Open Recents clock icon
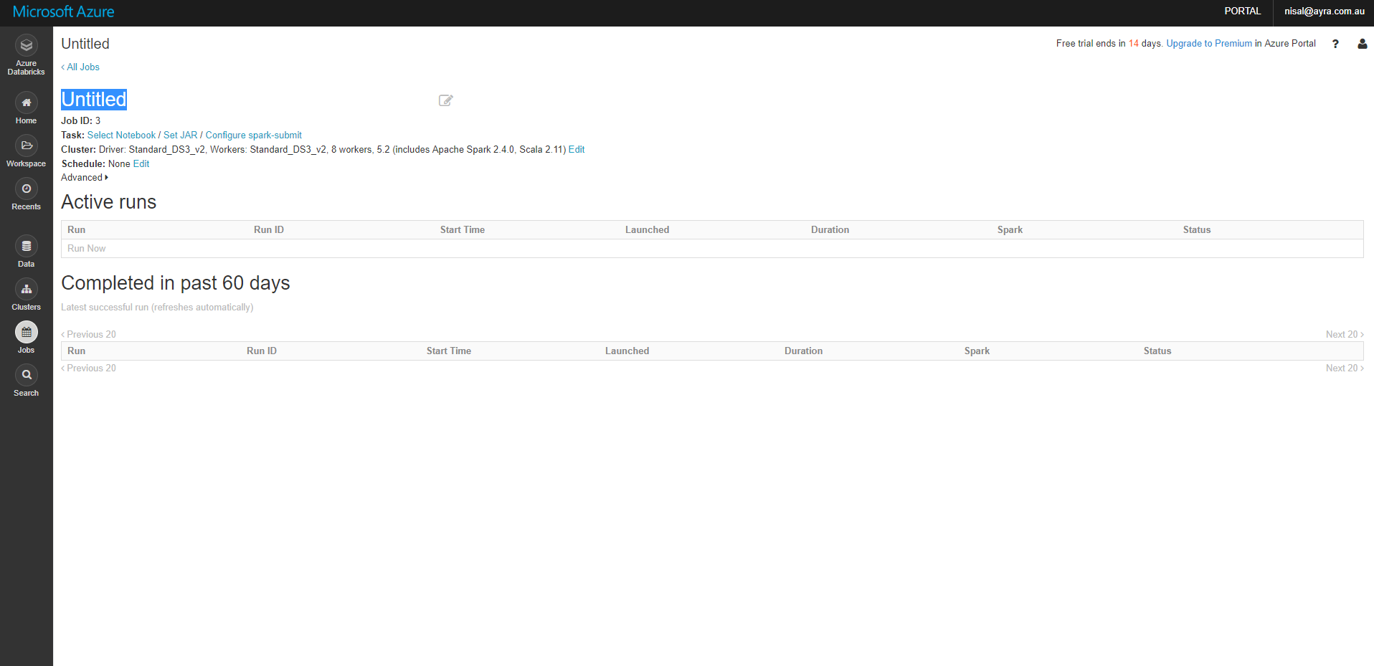Viewport: 1374px width, 666px height. [27, 189]
